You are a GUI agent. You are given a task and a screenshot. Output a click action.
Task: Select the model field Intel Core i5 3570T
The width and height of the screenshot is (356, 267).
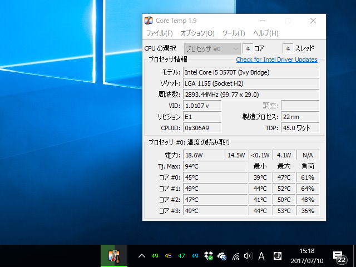[251, 72]
